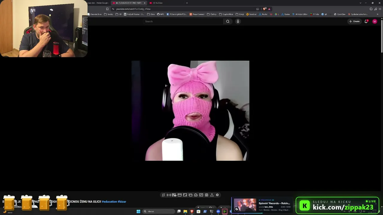
Task: Start voice search with the microphone icon
Action: 238,21
